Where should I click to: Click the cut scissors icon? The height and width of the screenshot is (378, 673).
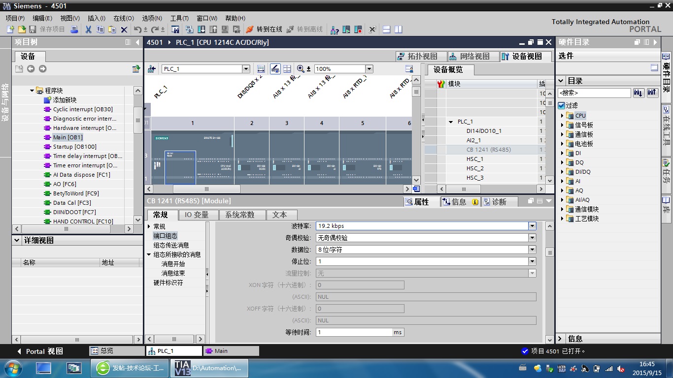[88, 30]
